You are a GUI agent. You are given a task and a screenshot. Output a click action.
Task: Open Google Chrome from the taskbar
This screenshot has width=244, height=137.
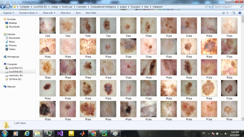click(94, 133)
